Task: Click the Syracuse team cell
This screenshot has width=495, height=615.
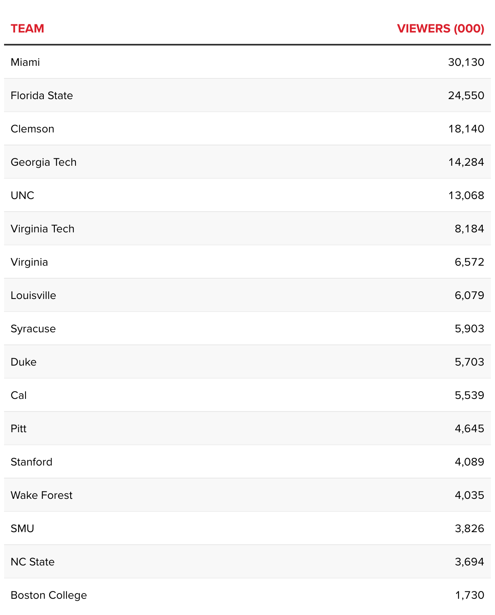Action: 33,329
